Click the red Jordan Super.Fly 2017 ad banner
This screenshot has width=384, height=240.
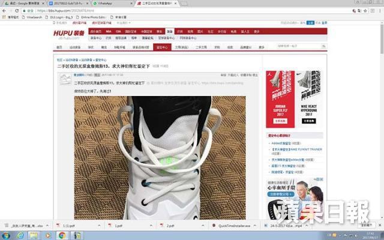click(280, 99)
